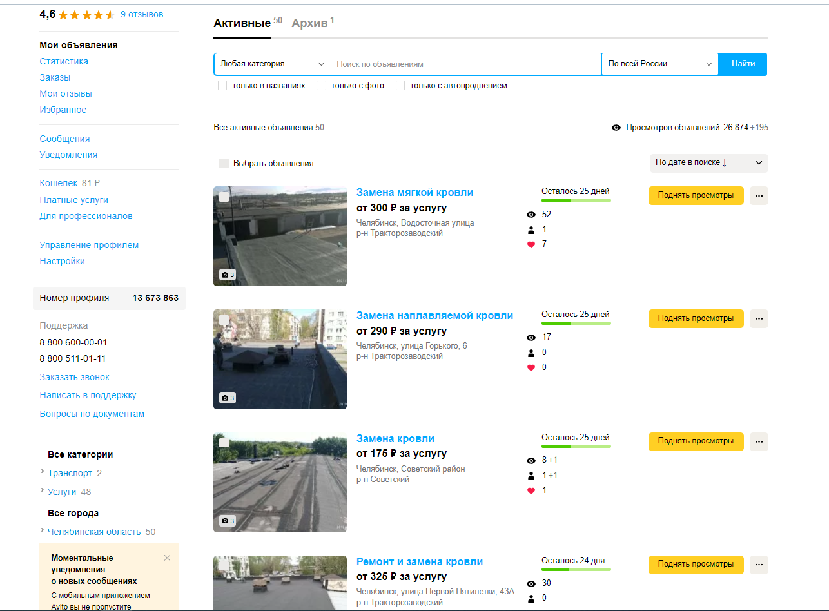Open the По всей России region dropdown
Viewport: 829px width, 611px height.
point(660,64)
